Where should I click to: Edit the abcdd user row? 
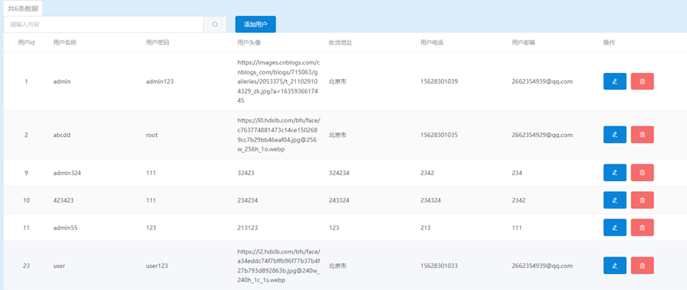615,135
